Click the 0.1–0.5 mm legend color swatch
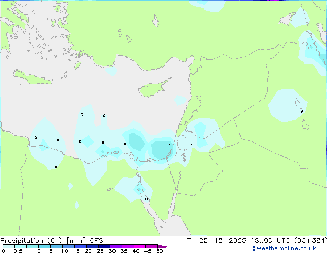Viewport: 327px width, 253px height. [9, 246]
